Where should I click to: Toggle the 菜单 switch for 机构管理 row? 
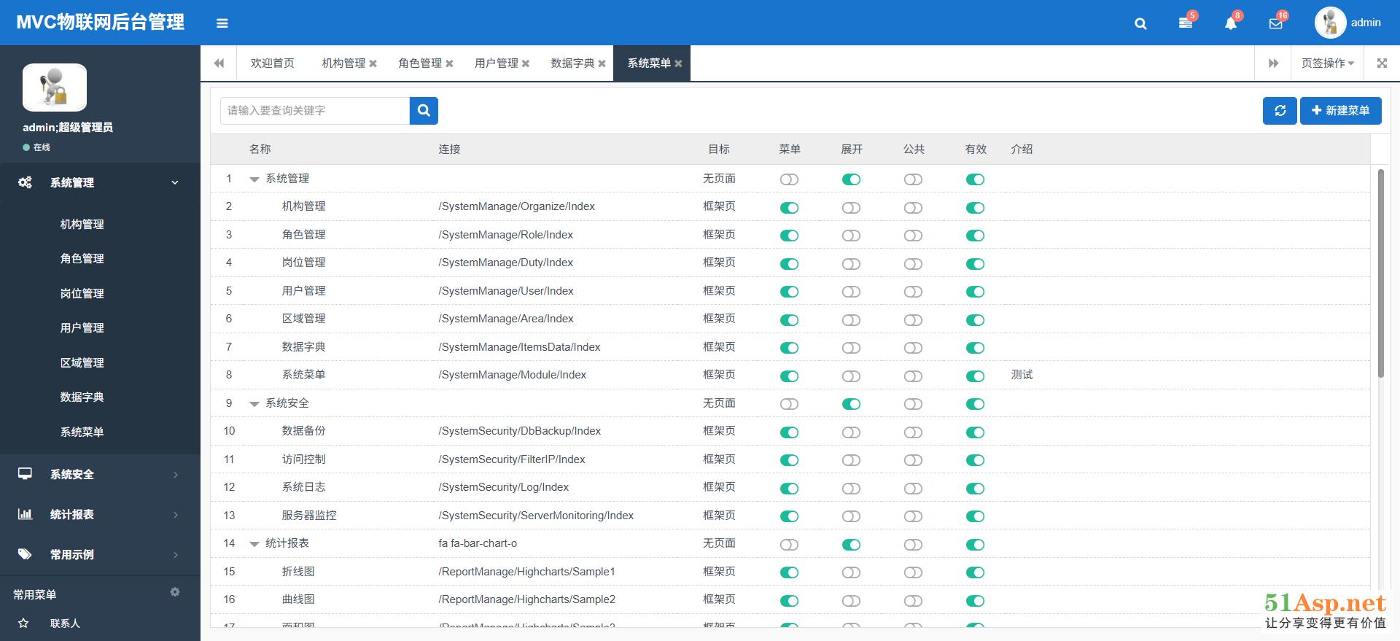(789, 208)
